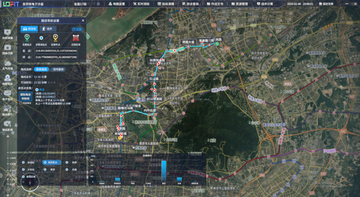Open the 视角切换 camera icon
360x197 pixels.
click(x=7, y=48)
